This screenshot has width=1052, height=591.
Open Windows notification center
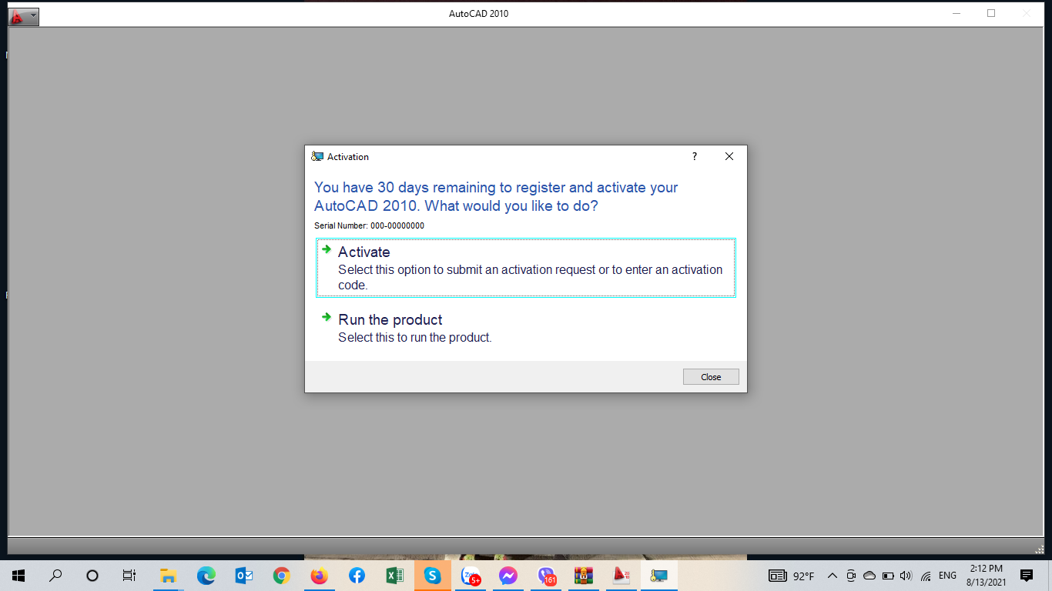[x=1026, y=576]
